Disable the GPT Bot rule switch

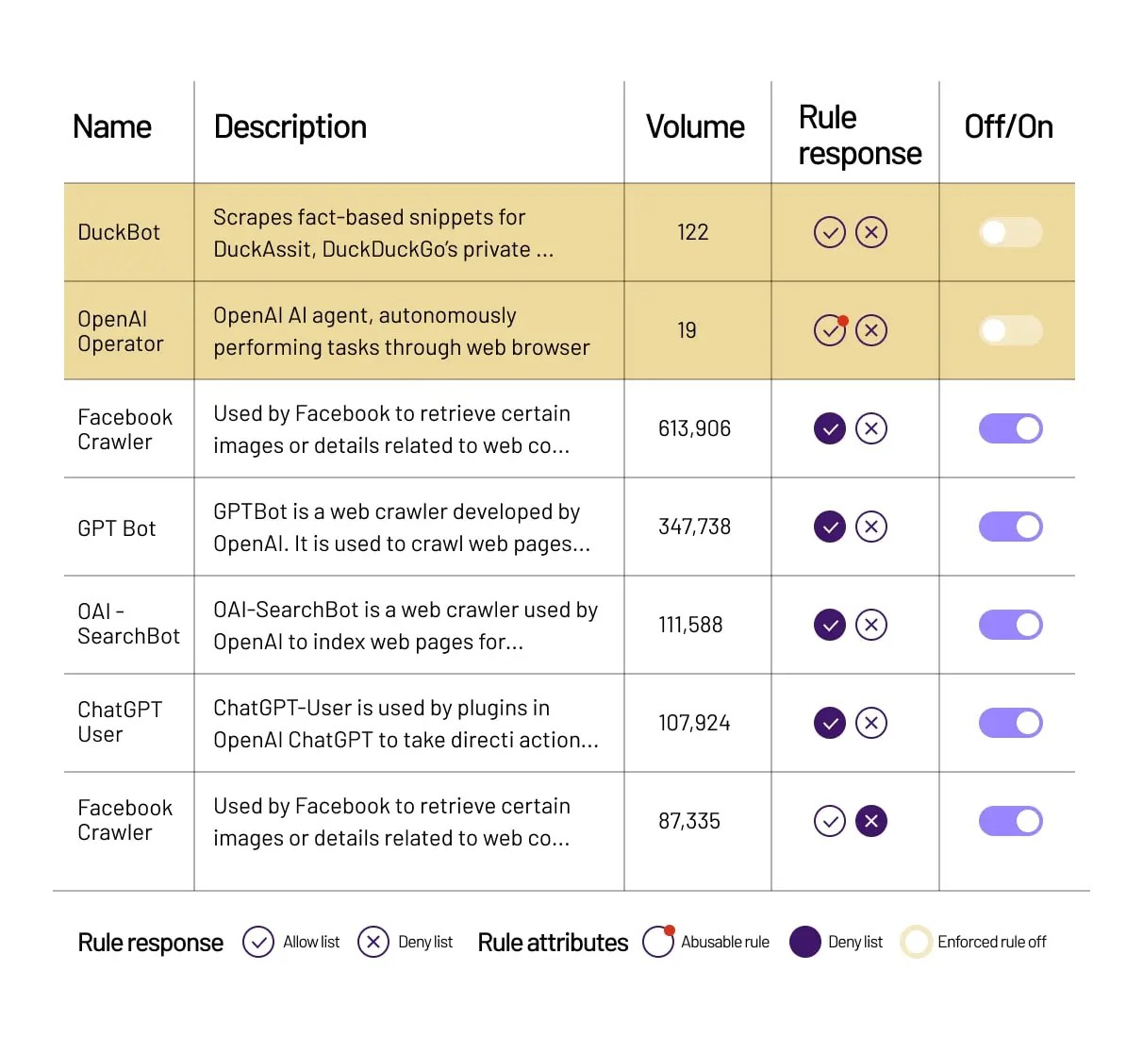[1011, 527]
